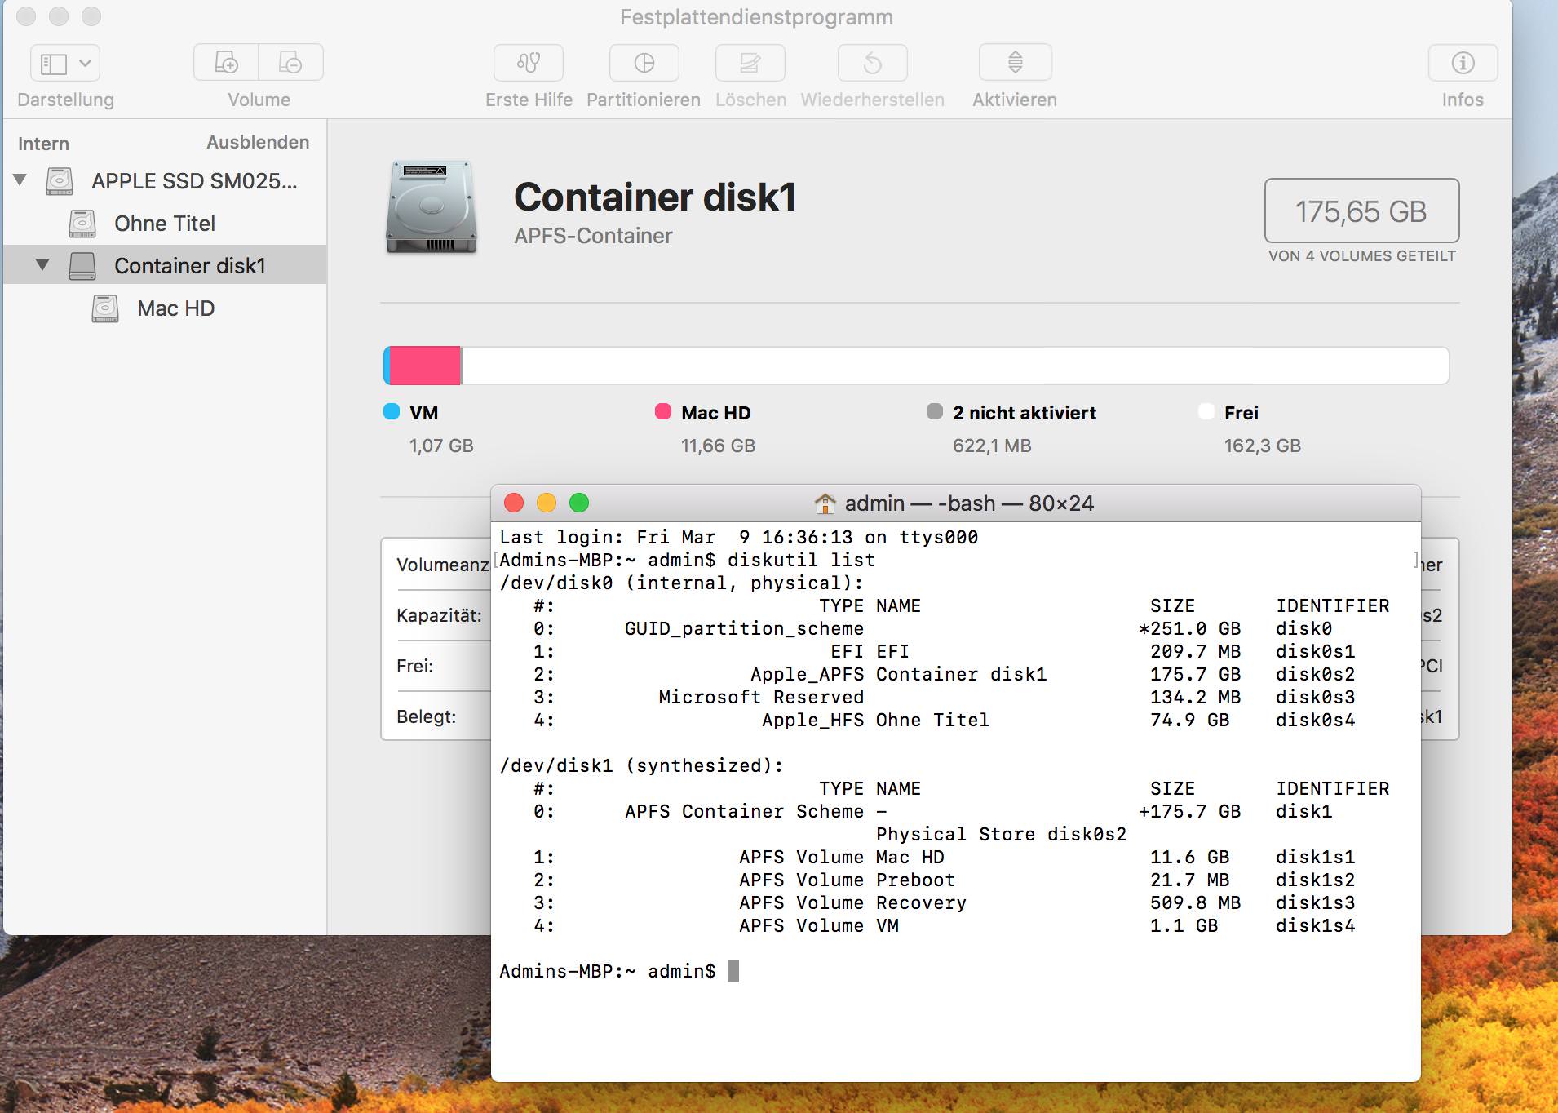Click the Terminal home folder title icon

825,503
